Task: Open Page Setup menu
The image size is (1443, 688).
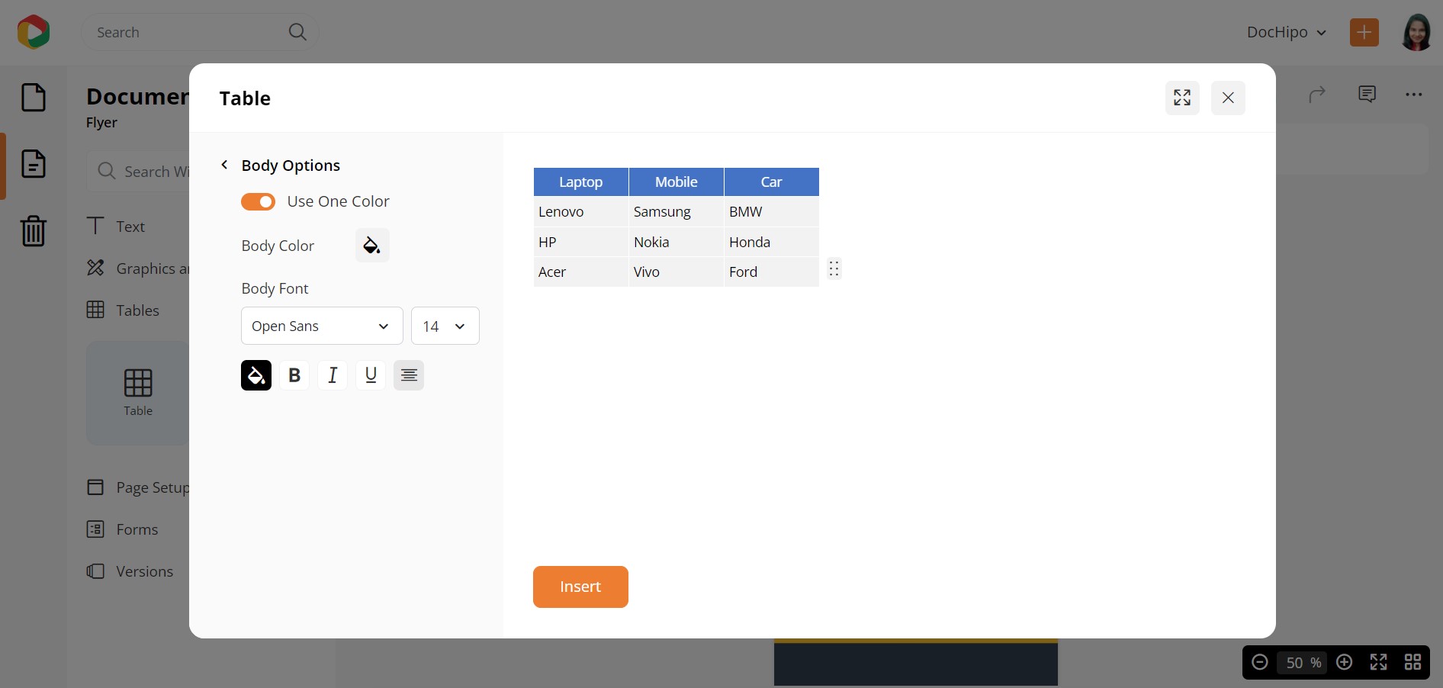Action: [138, 487]
